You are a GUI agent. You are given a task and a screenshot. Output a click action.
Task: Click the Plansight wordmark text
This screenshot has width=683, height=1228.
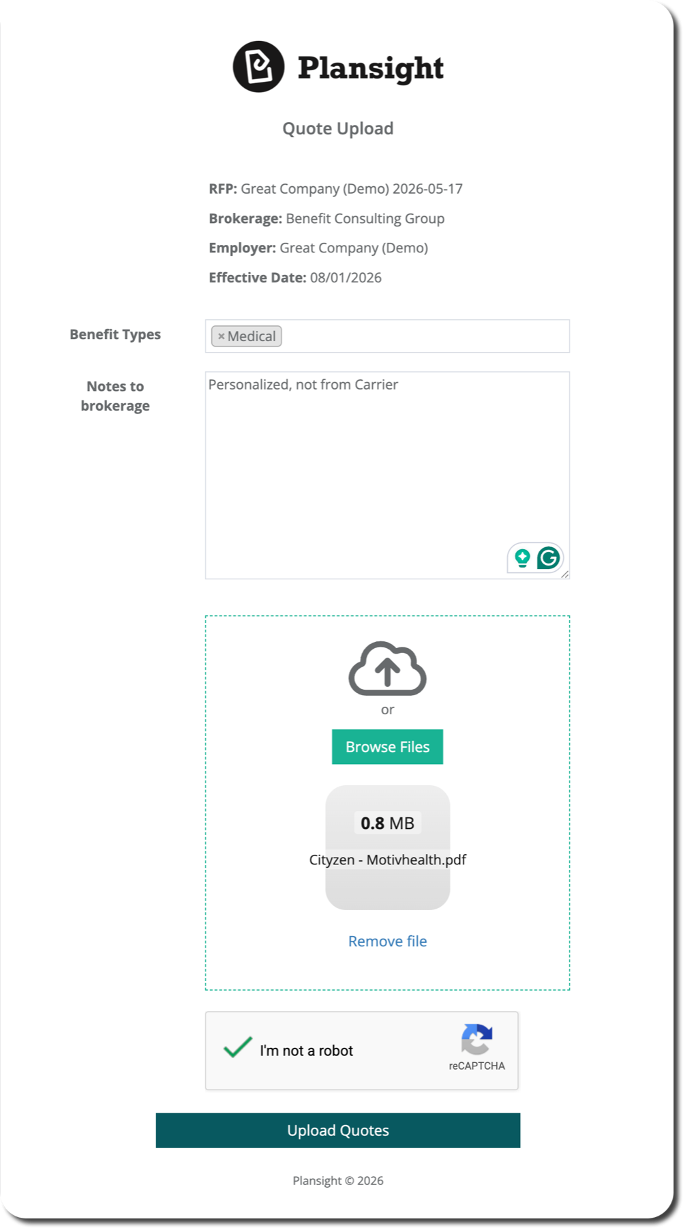pyautogui.click(x=370, y=68)
